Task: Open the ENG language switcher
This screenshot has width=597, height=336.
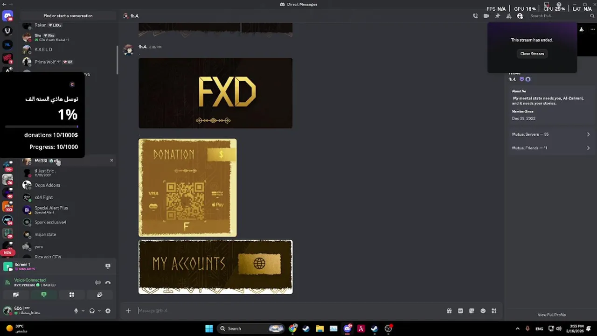Action: pos(539,329)
